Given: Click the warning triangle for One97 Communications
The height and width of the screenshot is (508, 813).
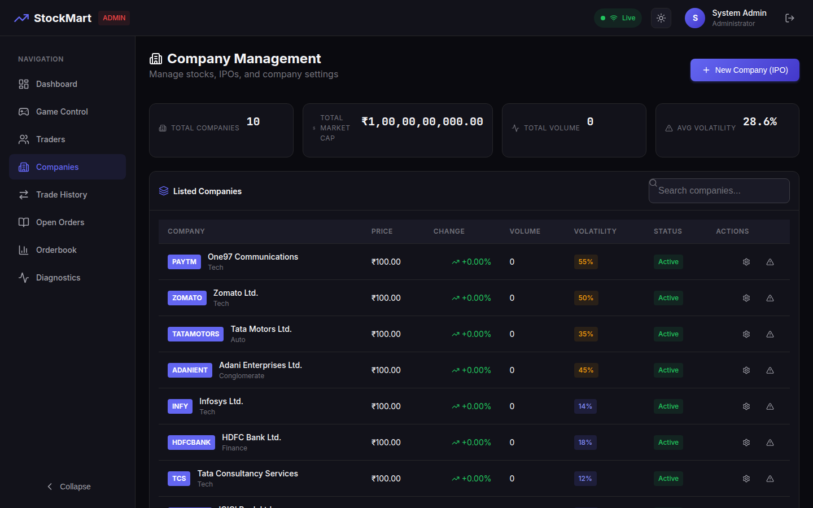Looking at the screenshot, I should click(x=770, y=262).
